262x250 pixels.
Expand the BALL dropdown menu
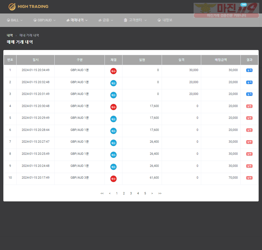click(x=15, y=20)
